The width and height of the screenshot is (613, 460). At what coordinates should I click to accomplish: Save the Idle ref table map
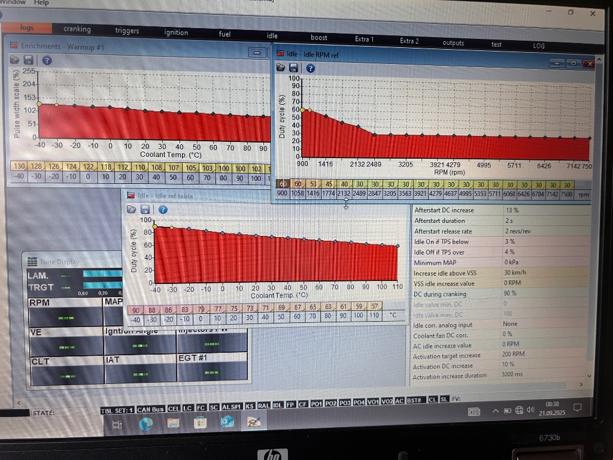[x=145, y=209]
